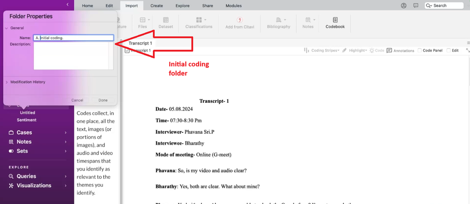Expand the Cases section chevron

[x=66, y=132]
